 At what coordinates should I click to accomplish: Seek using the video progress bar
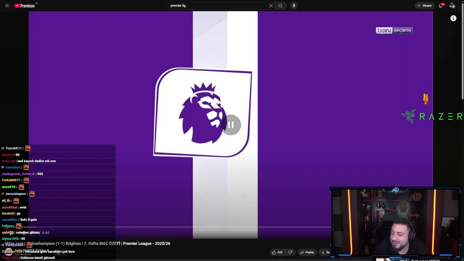point(180,227)
